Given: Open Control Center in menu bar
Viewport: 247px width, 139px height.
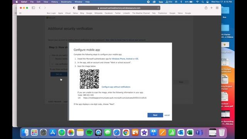Looking at the screenshot, I should click(x=208, y=2).
